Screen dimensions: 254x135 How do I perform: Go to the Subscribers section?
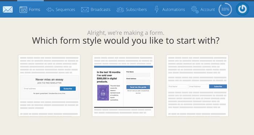pos(136,9)
